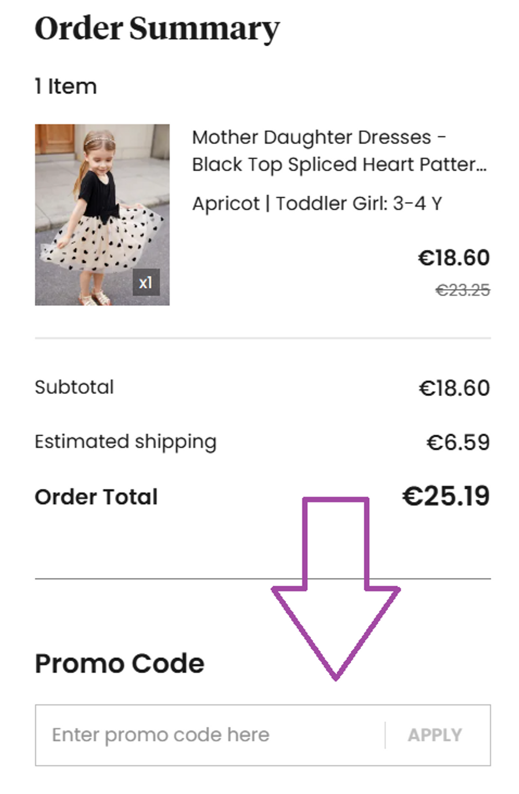Click the Apricot Toddler Girl variant text
This screenshot has width=519, height=794.
[317, 204]
